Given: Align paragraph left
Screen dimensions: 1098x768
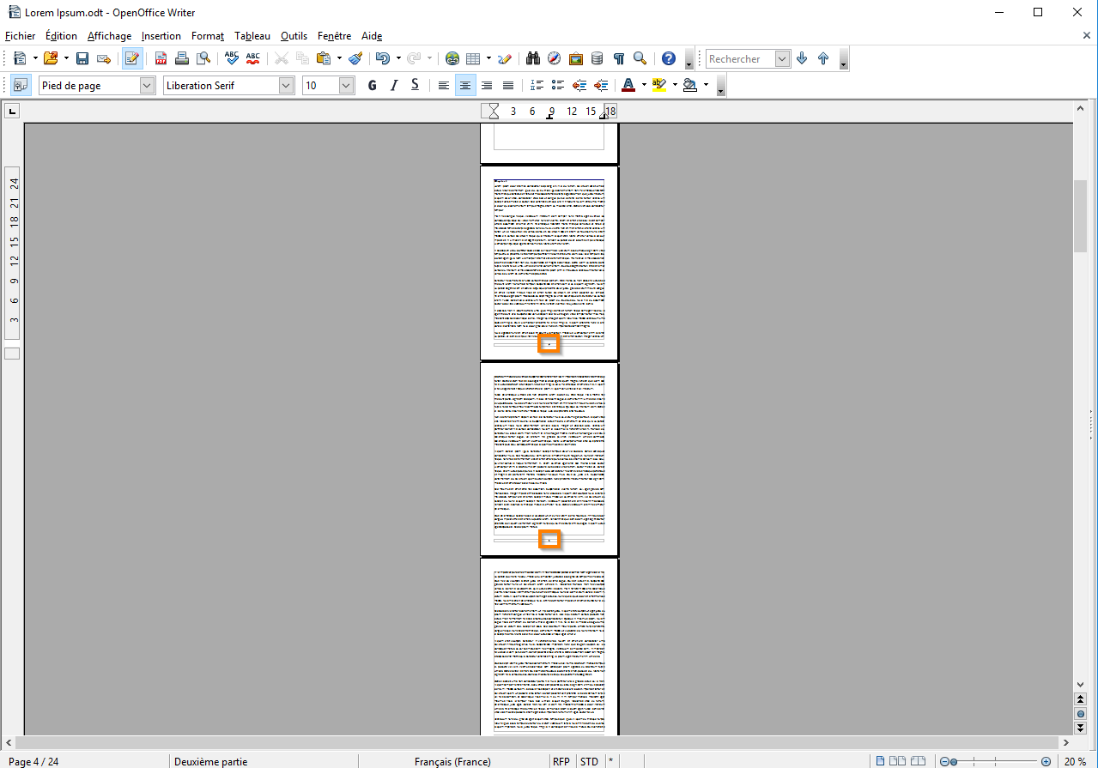Looking at the screenshot, I should tap(444, 85).
